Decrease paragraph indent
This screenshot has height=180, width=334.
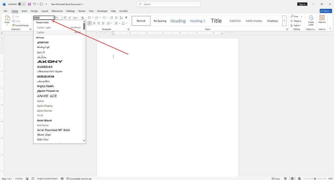[112, 18]
